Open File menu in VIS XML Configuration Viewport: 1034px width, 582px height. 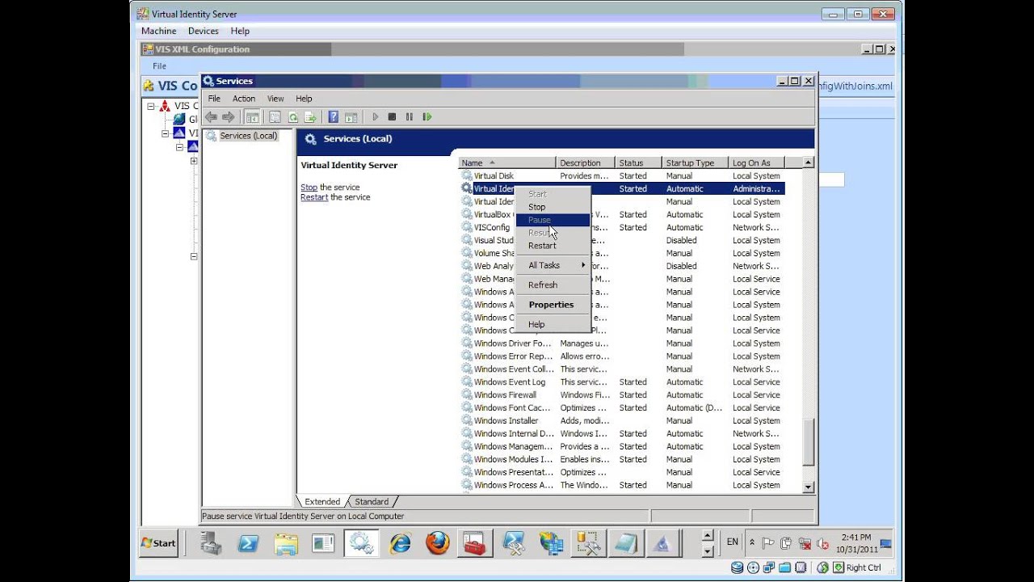pyautogui.click(x=159, y=66)
